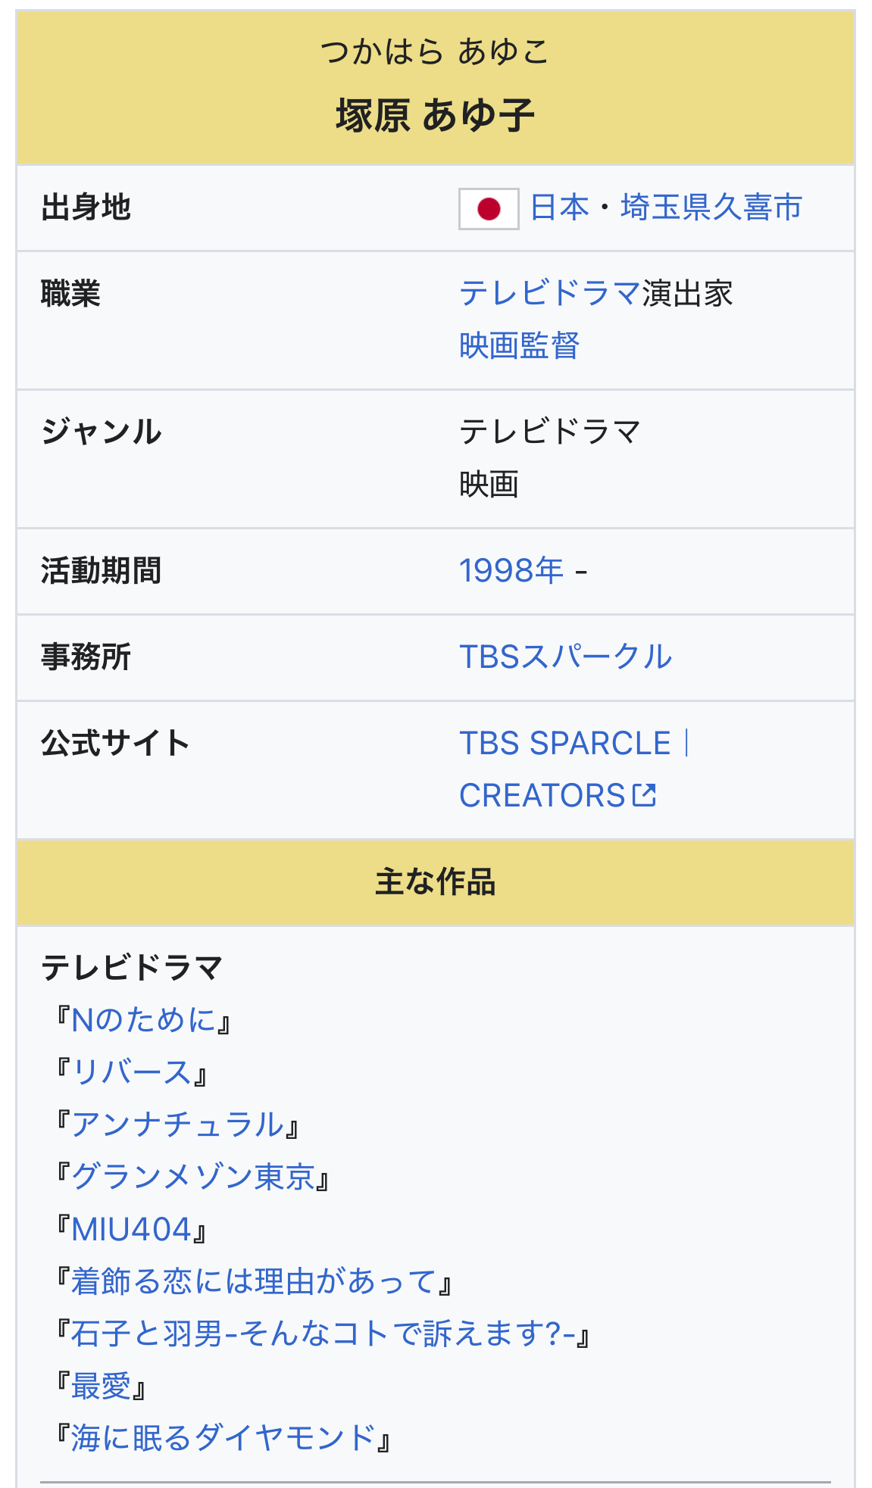The width and height of the screenshot is (872, 1488).
Task: Click the 1998年 link
Action: 511,571
